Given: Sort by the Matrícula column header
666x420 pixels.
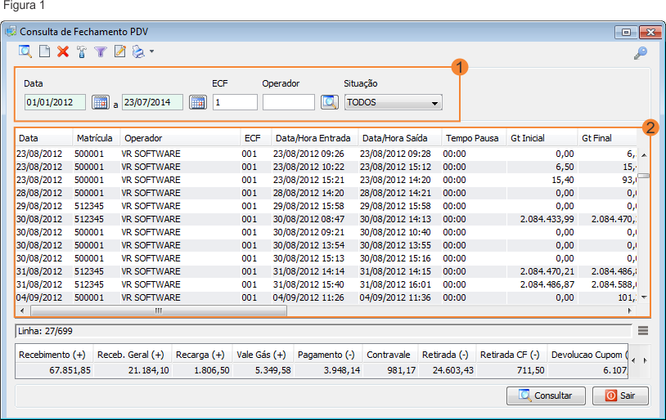Looking at the screenshot, I should click(95, 138).
